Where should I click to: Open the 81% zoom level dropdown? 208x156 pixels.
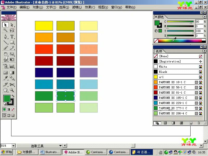point(13,146)
